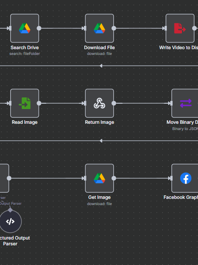Viewport: 198px width, 265px height.
Task: Click Facebook Graph node input connector
Action: 171,178
